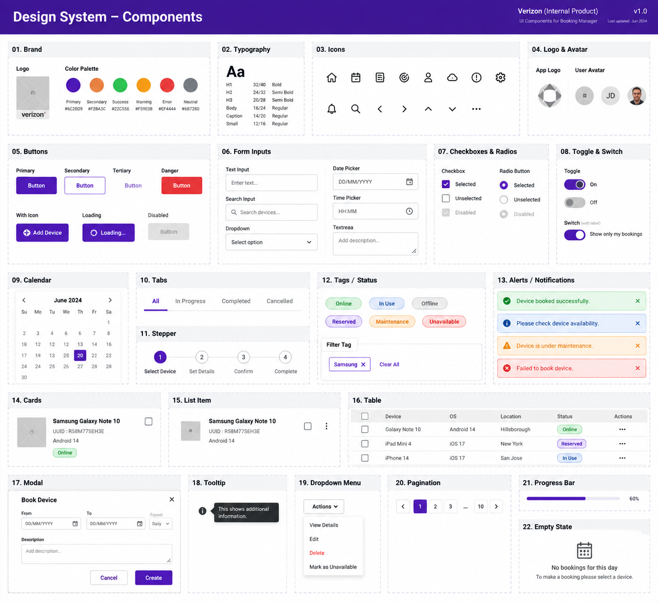Select the Primary purple color swatch
The height and width of the screenshot is (602, 658).
click(x=73, y=85)
